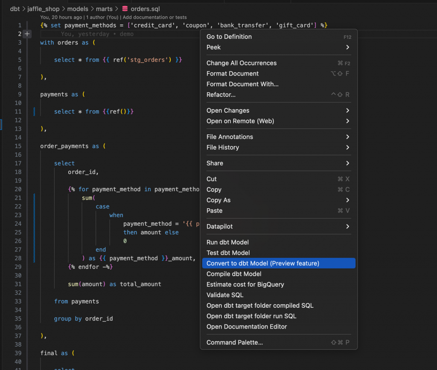
Task: Select Cut from the context menu
Action: coord(279,179)
